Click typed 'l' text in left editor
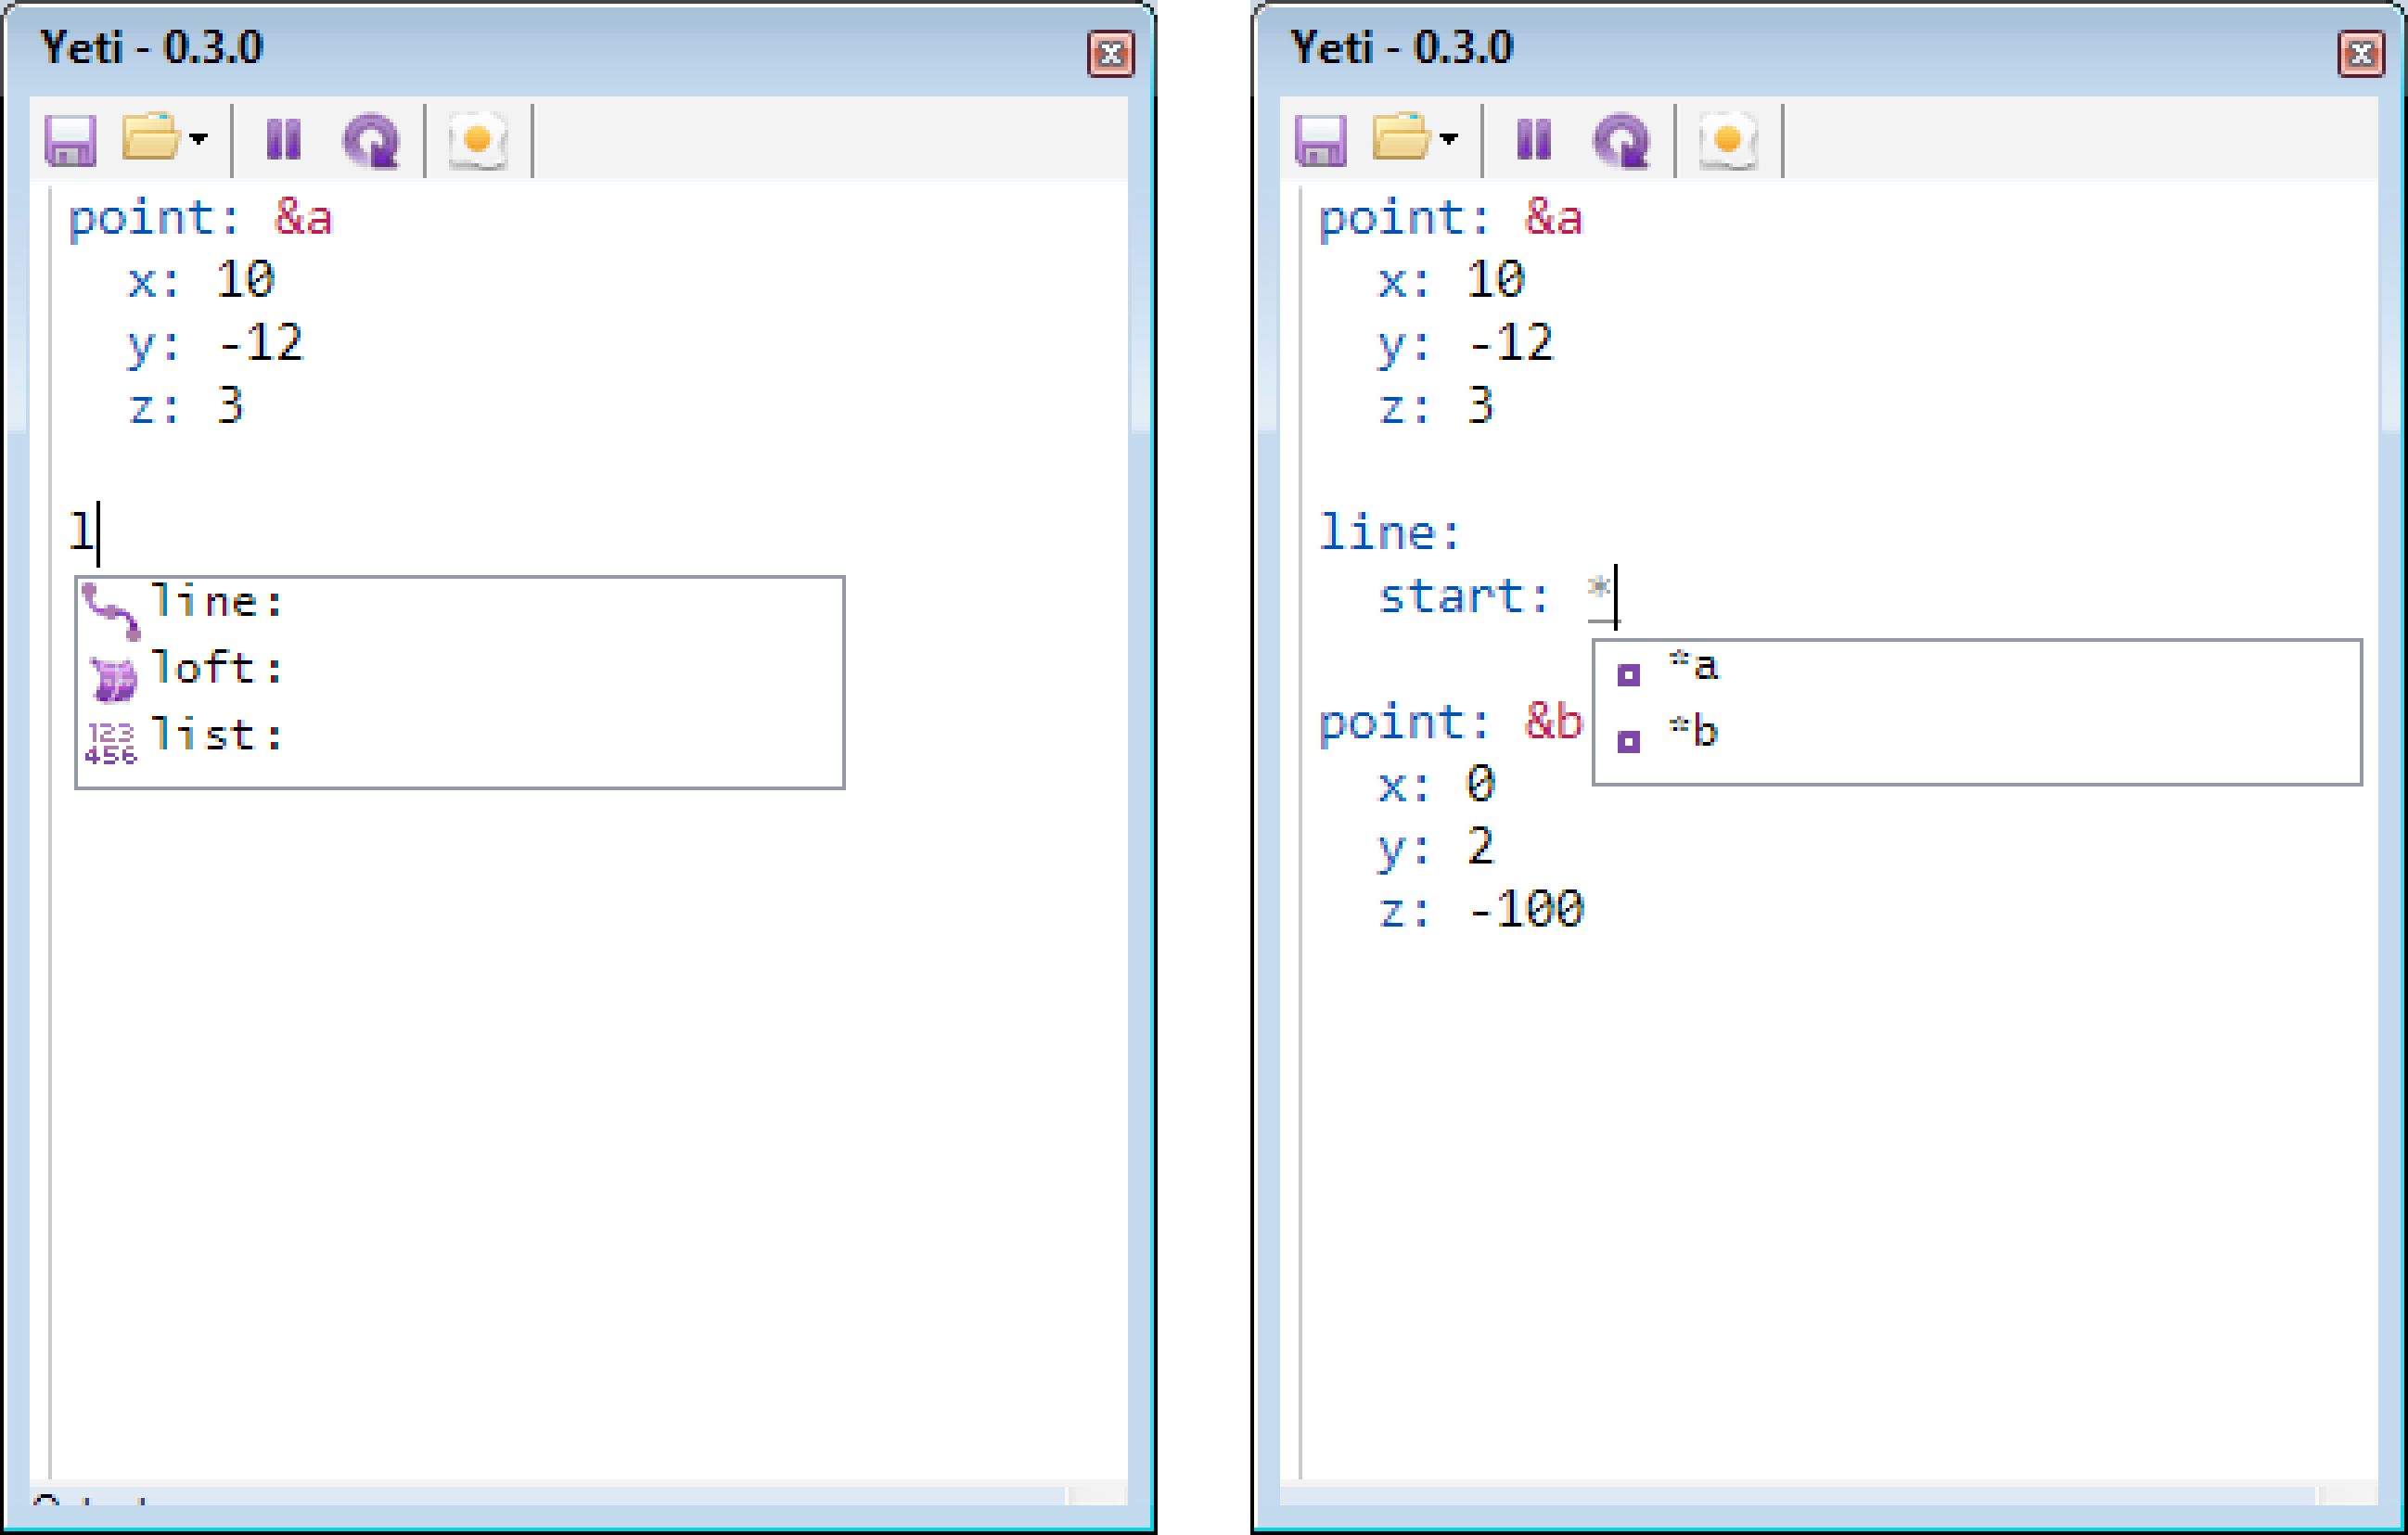This screenshot has height=1535, width=2408. pyautogui.click(x=80, y=530)
